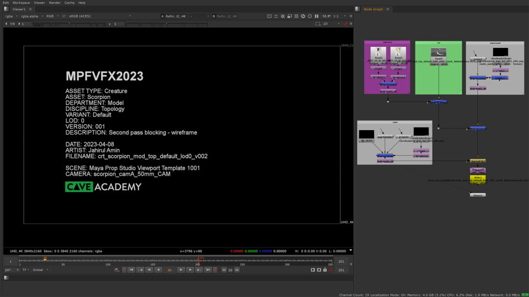Open the sRGB (ACES) colorspace dropdown
Image resolution: width=529 pixels, height=297 pixels.
tap(80, 16)
